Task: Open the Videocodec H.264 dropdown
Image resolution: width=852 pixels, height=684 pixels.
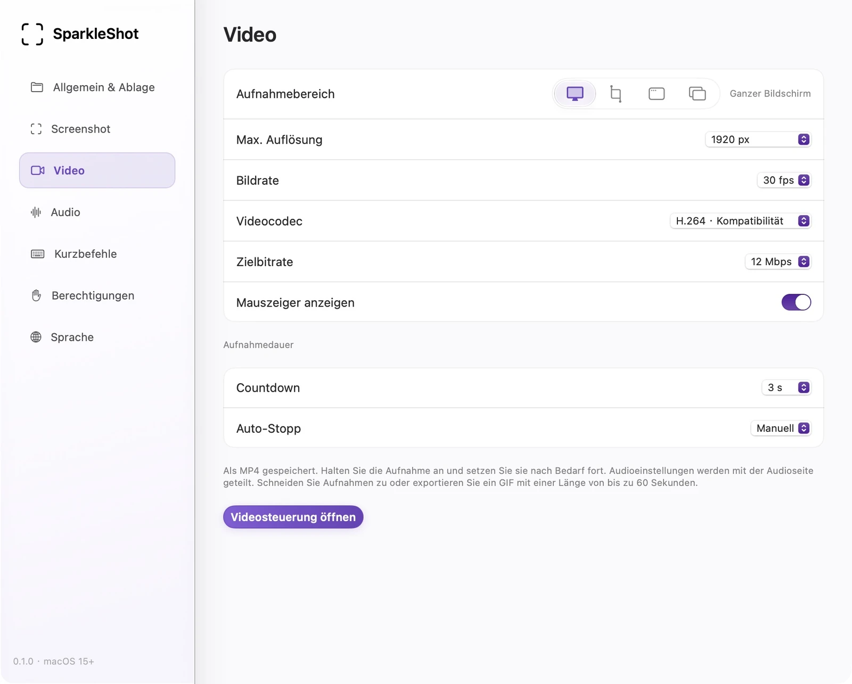Action: point(740,221)
